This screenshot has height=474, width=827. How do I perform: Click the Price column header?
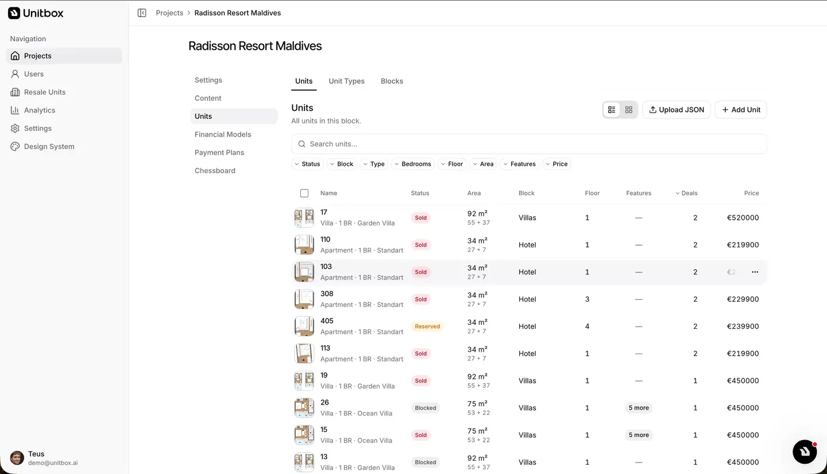click(751, 193)
